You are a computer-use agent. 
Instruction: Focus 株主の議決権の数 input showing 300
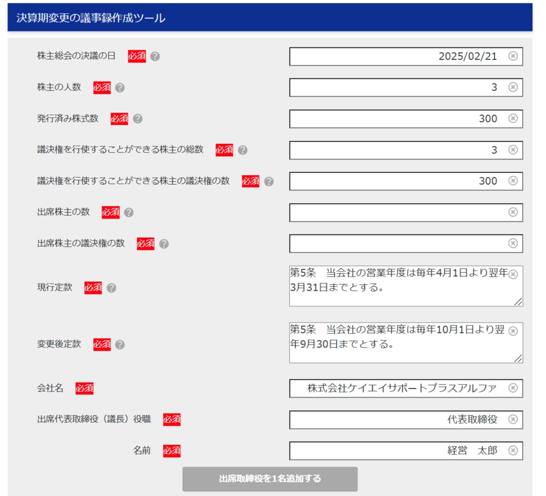[x=406, y=181]
